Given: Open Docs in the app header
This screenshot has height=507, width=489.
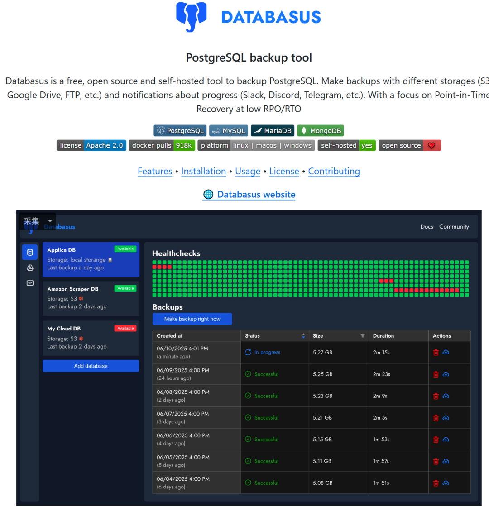Looking at the screenshot, I should 427,227.
